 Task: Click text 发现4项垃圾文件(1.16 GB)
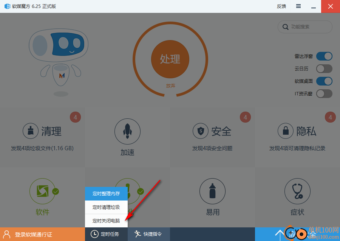point(42,148)
